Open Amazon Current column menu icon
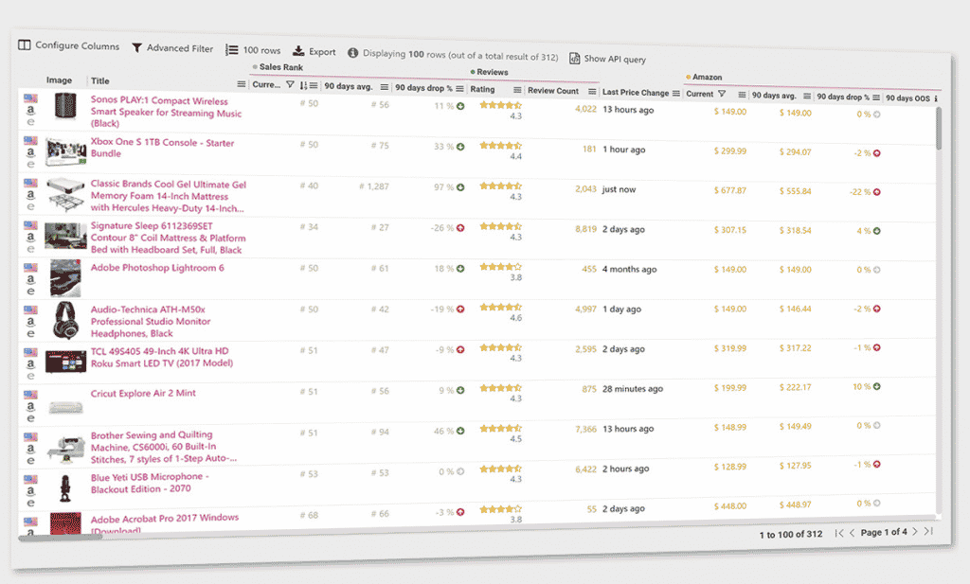This screenshot has height=584, width=970. pos(742,95)
